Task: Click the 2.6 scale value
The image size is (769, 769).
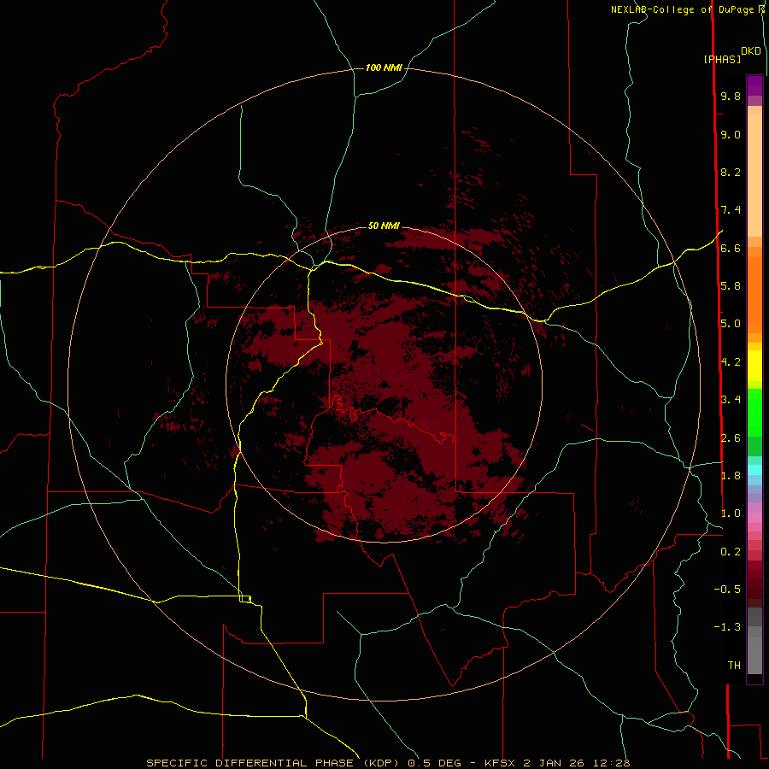Action: (731, 438)
